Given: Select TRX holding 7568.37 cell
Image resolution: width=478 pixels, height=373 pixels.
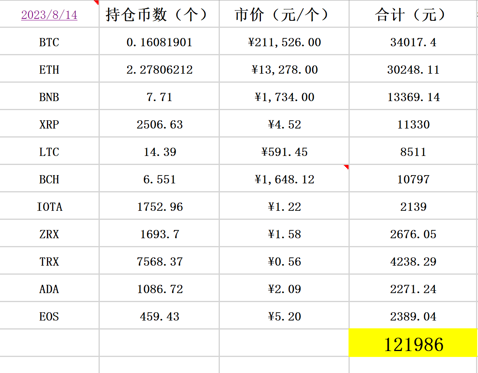Looking at the screenshot, I should (x=159, y=261).
